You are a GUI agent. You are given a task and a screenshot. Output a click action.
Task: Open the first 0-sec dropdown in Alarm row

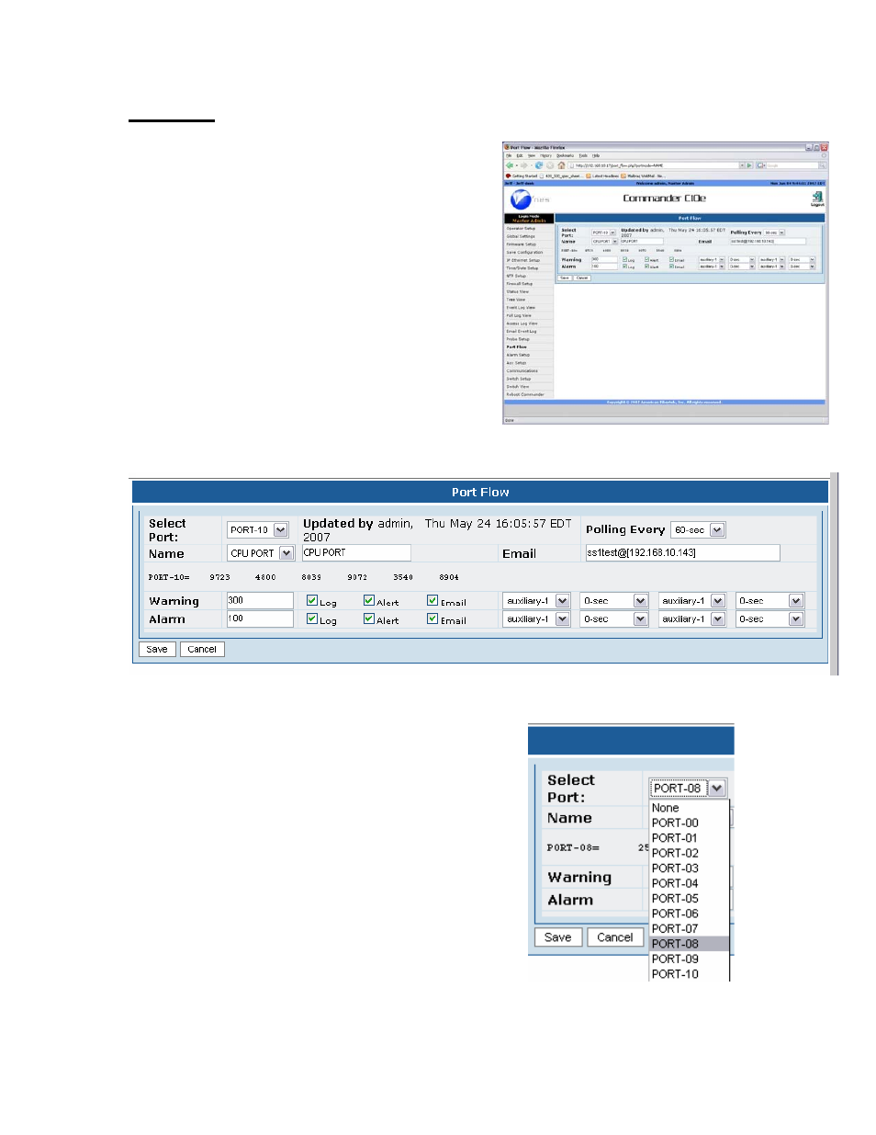[614, 619]
